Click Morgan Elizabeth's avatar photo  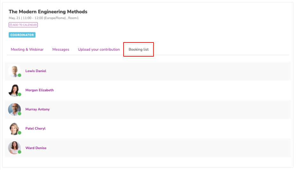pos(14,90)
